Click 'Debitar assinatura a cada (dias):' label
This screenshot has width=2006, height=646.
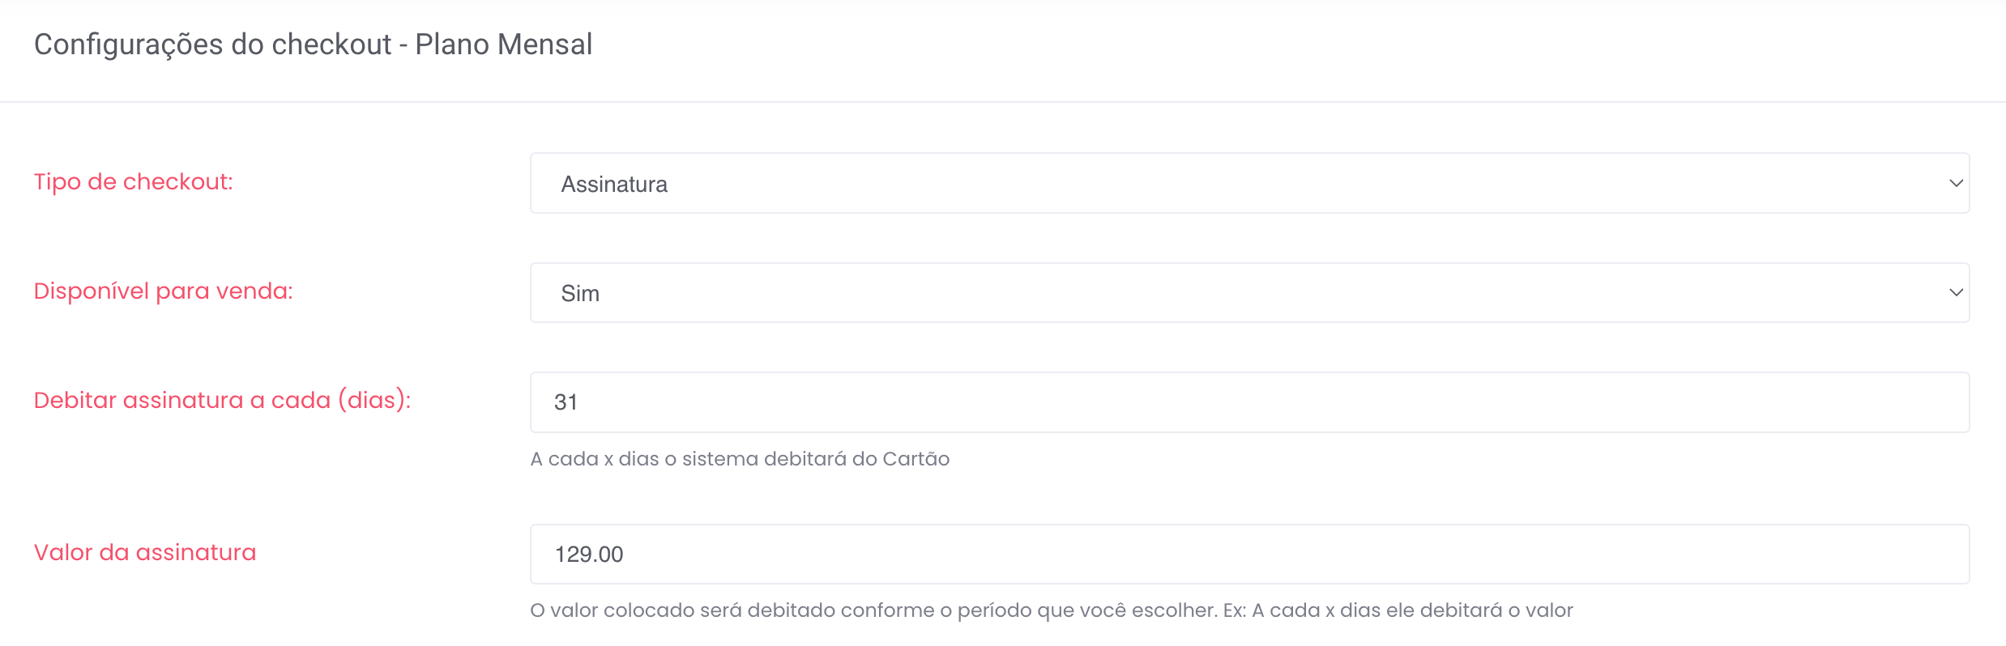(x=222, y=401)
